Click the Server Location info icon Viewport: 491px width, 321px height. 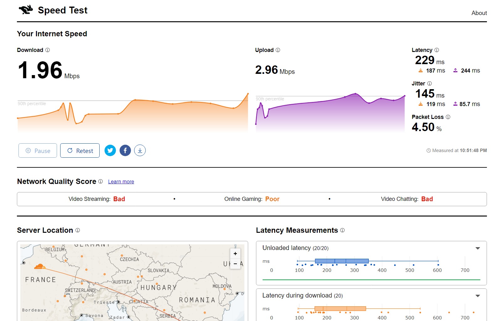tap(78, 230)
